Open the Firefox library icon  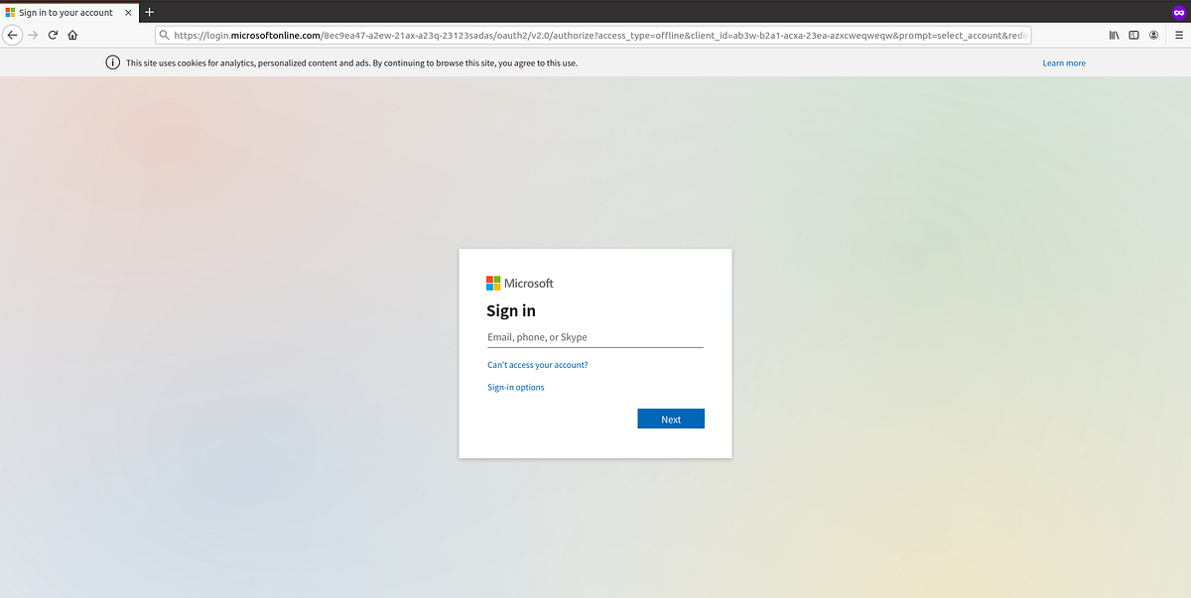(1113, 34)
